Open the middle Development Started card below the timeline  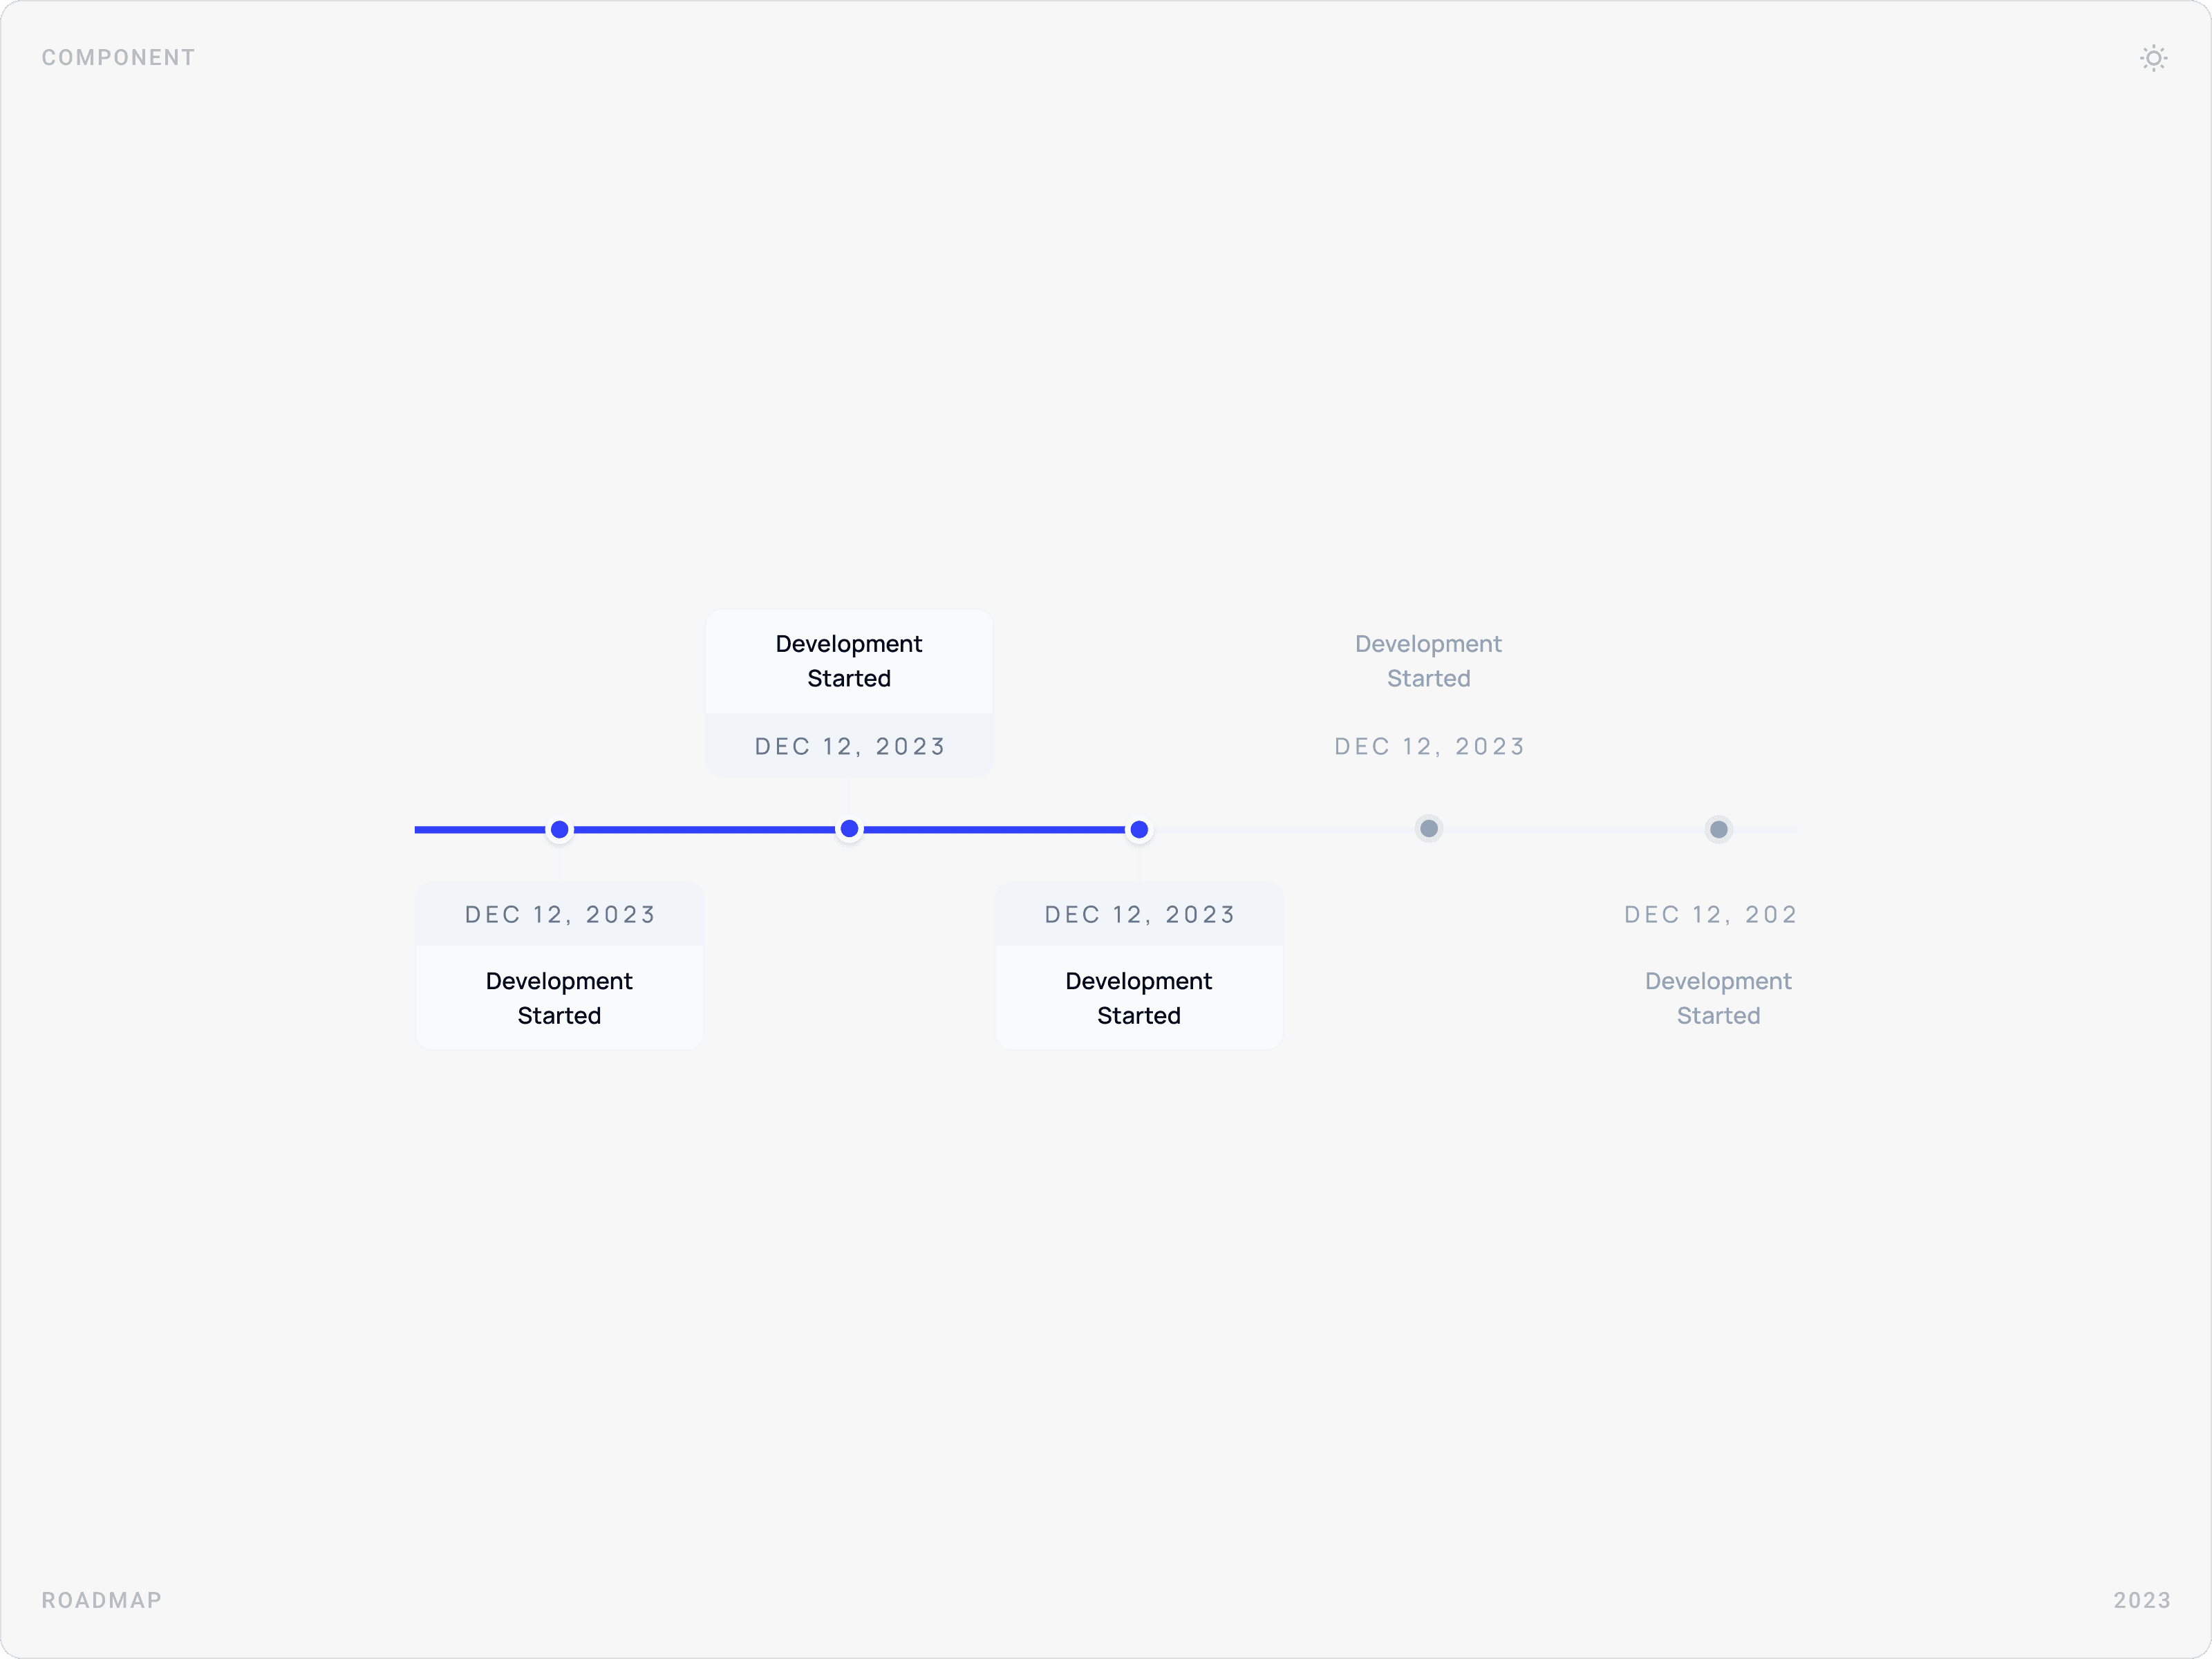[x=1139, y=998]
